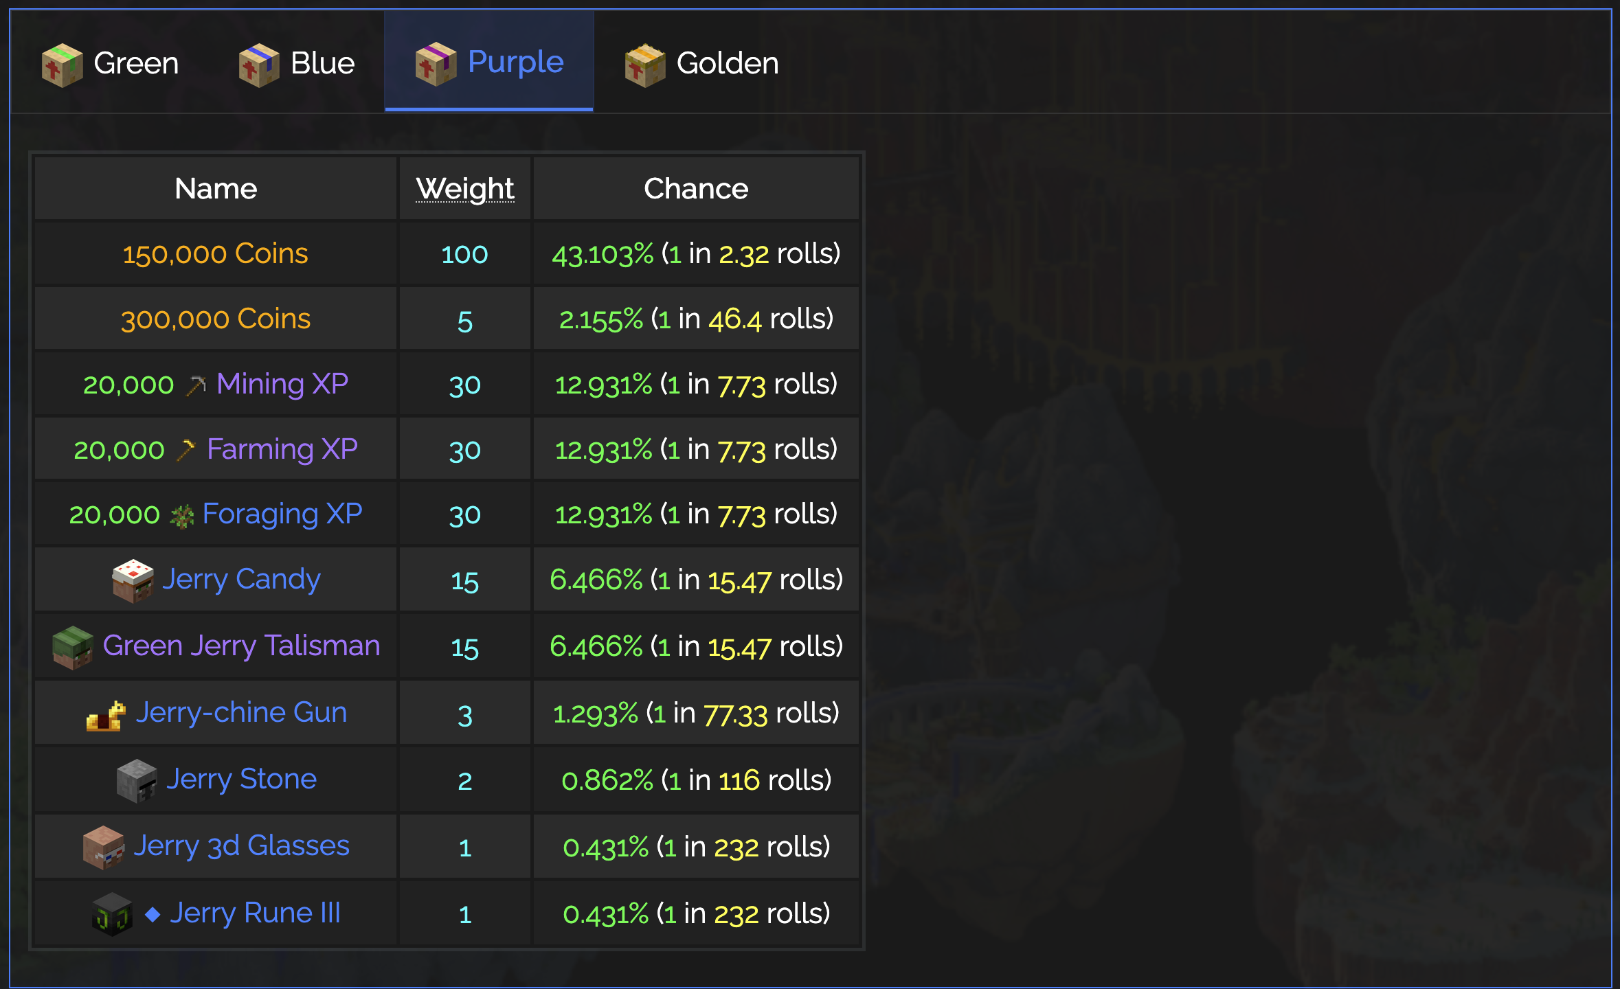The image size is (1620, 989).
Task: Click the Jerry-chine Gun icon
Action: [106, 716]
